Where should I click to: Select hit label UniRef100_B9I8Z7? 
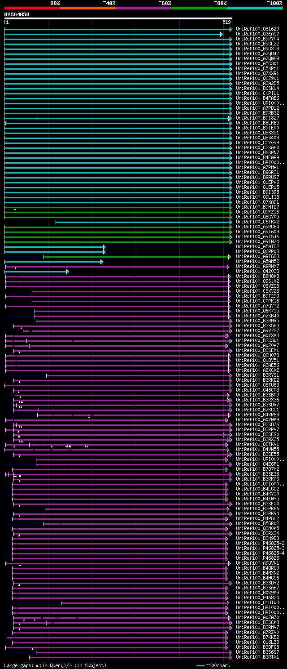click(x=257, y=118)
